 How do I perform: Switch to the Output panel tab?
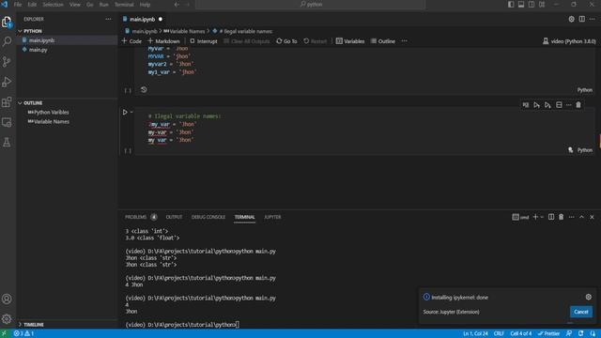point(174,217)
